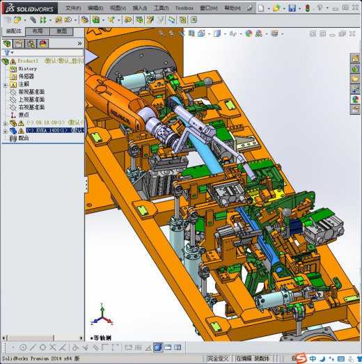Click the Save icon in title toolbar

tap(292, 8)
